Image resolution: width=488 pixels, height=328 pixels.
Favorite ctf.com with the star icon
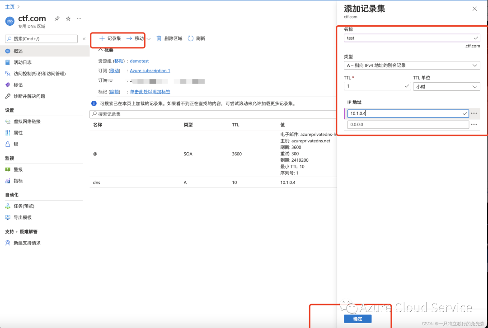[x=68, y=19]
